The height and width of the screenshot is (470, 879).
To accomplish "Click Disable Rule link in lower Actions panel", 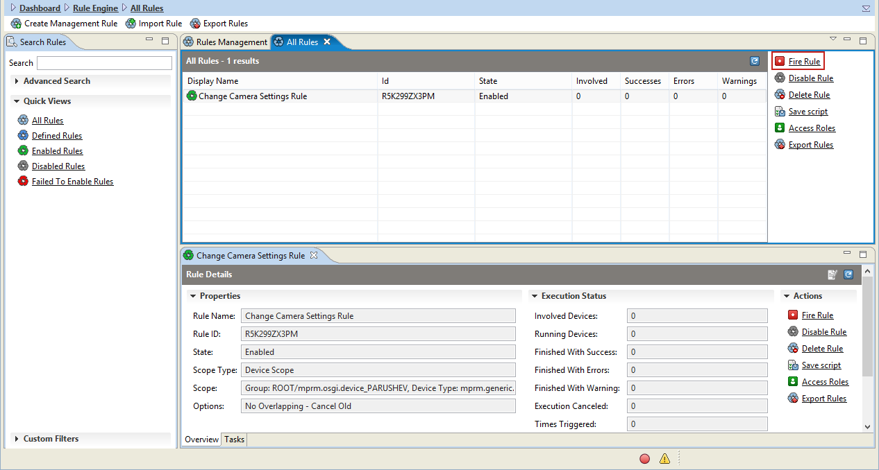I will tap(824, 332).
